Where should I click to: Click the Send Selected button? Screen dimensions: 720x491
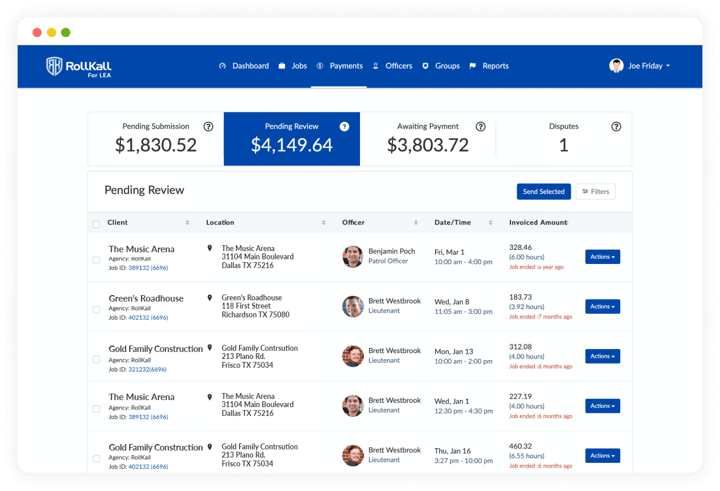(x=543, y=192)
